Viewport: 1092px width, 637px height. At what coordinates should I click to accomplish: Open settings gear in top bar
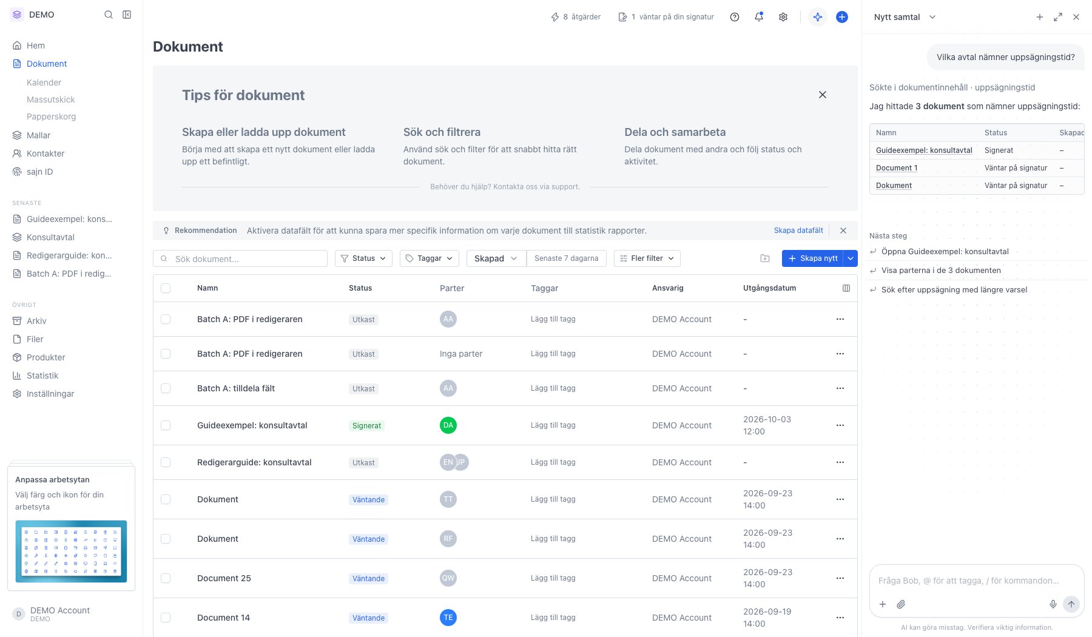tap(783, 17)
